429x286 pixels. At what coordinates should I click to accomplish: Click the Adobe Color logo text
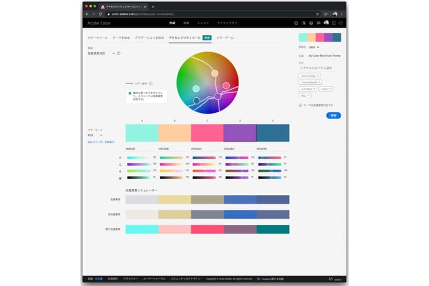tap(99, 23)
